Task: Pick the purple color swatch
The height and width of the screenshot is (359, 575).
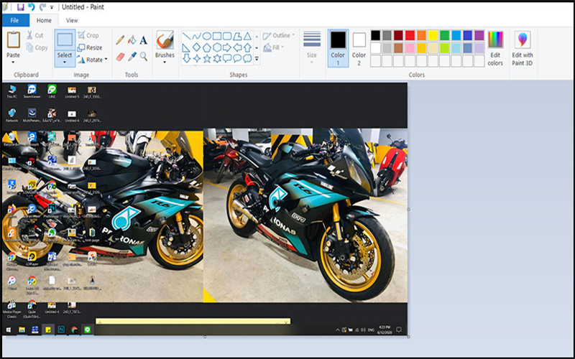Action: [479, 35]
